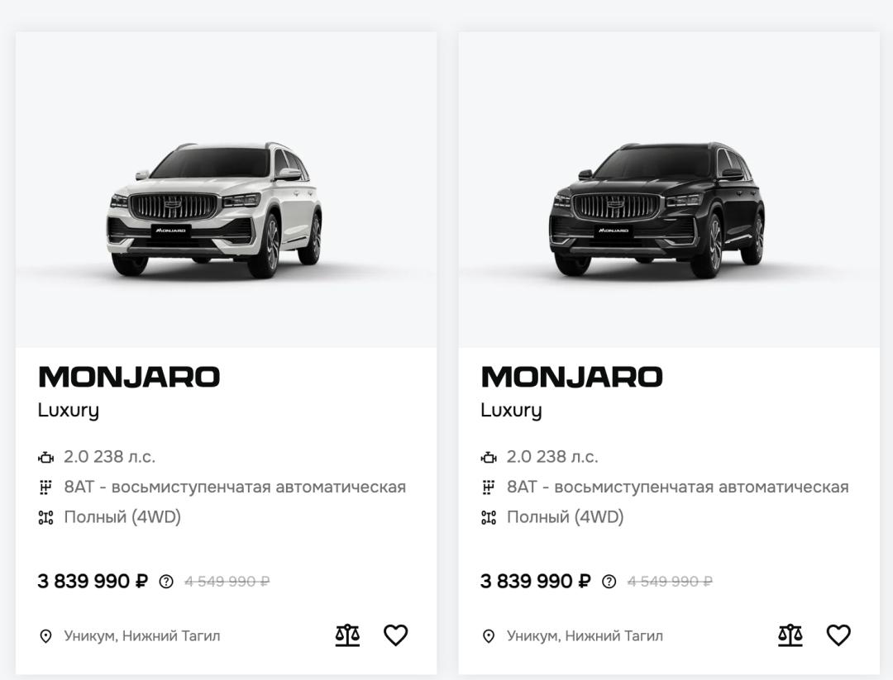Click the price info question mark on white Monjaro

click(166, 582)
